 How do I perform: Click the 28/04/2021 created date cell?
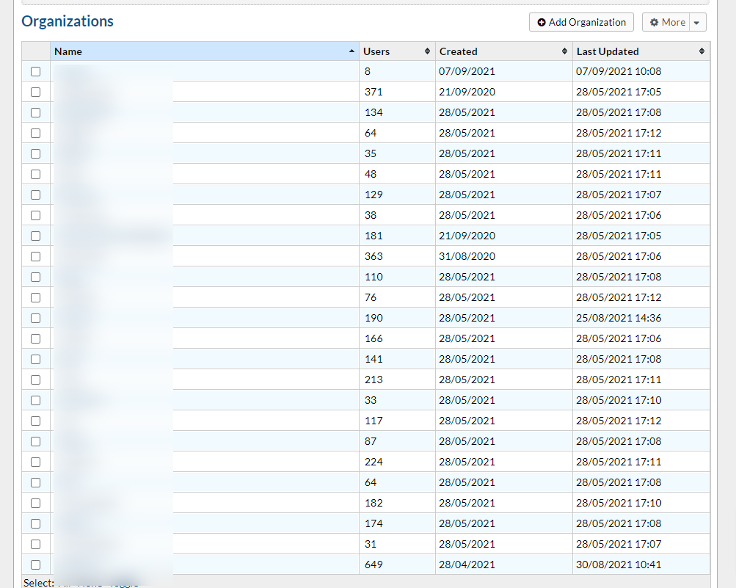467,565
